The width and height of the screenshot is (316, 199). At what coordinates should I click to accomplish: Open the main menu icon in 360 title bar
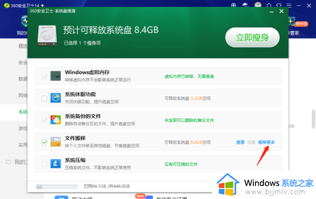click(289, 5)
